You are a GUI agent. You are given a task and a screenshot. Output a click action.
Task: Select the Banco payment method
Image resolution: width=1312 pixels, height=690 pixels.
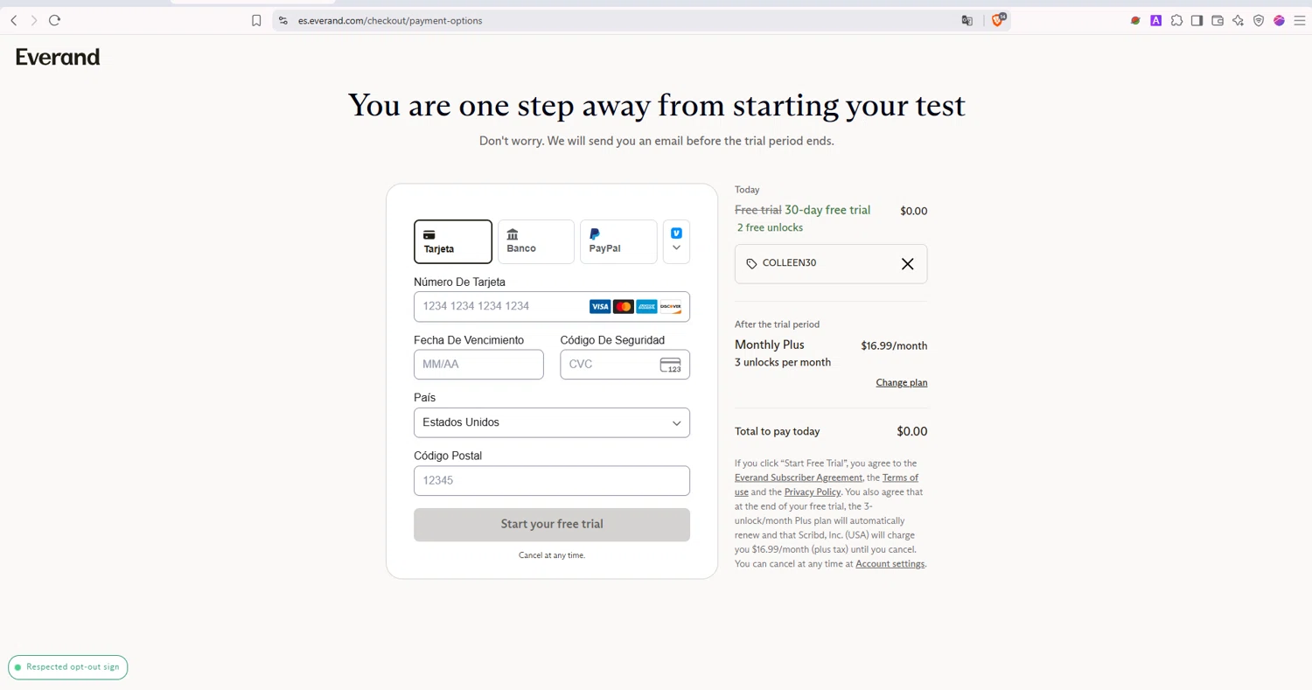click(x=536, y=241)
